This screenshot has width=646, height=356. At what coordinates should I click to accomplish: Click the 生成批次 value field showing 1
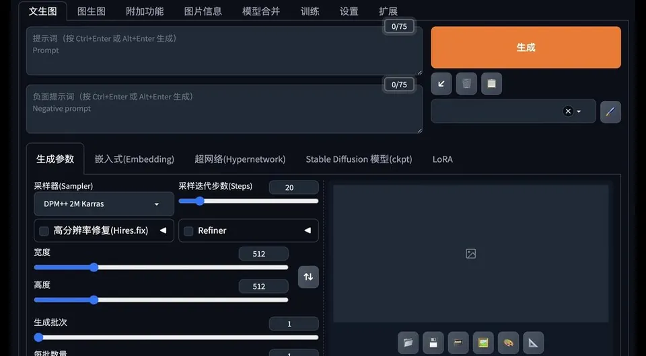[x=294, y=324]
